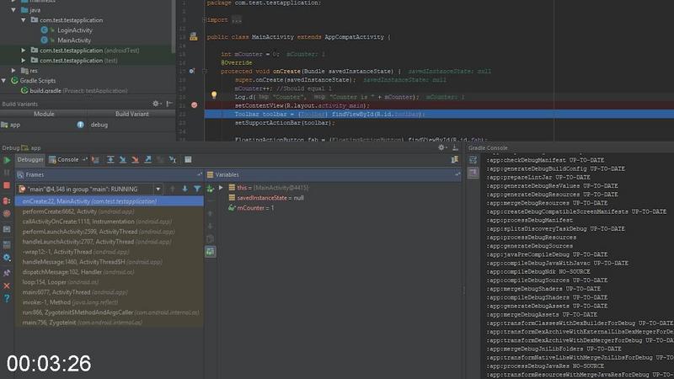Click the debug Settings gear icon
The image size is (674, 379).
tap(7, 258)
